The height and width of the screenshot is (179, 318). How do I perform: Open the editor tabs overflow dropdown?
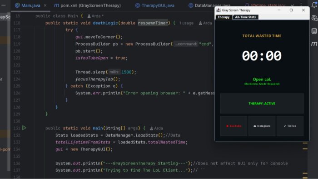[292, 5]
